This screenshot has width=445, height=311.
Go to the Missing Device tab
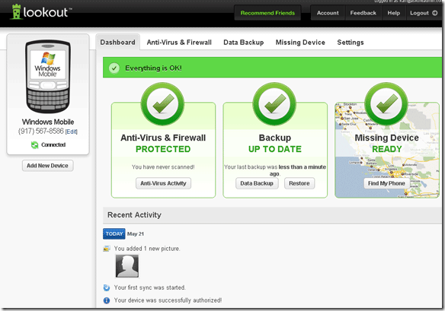point(300,43)
